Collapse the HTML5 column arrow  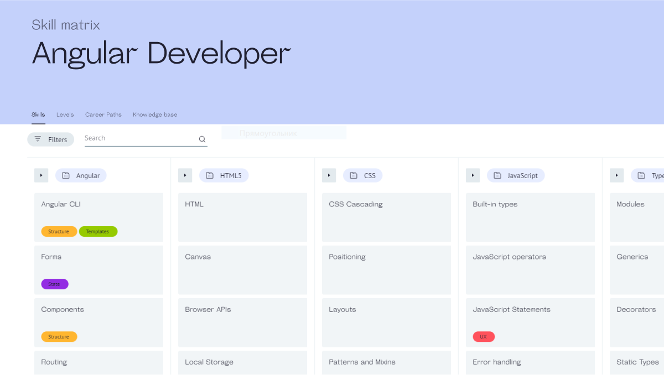(185, 175)
